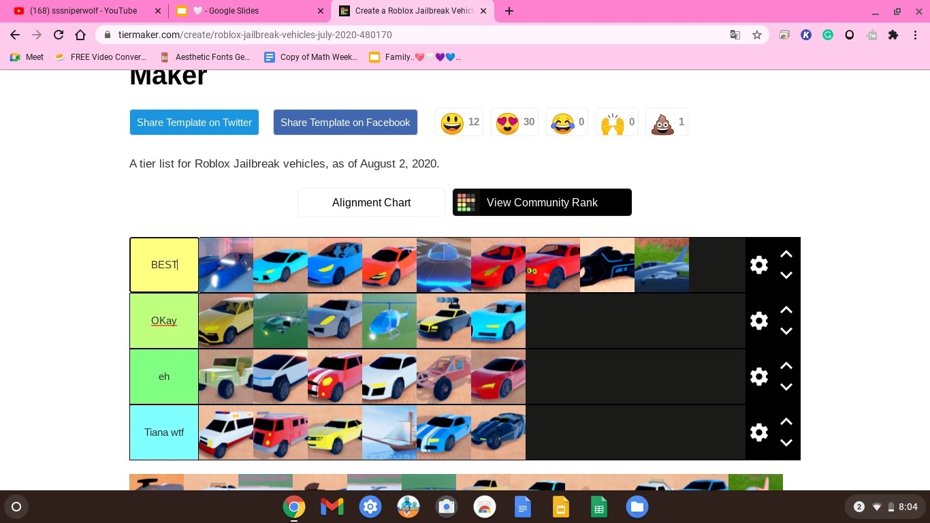Open Chrome three-dot menu
The width and height of the screenshot is (930, 523).
tap(915, 35)
